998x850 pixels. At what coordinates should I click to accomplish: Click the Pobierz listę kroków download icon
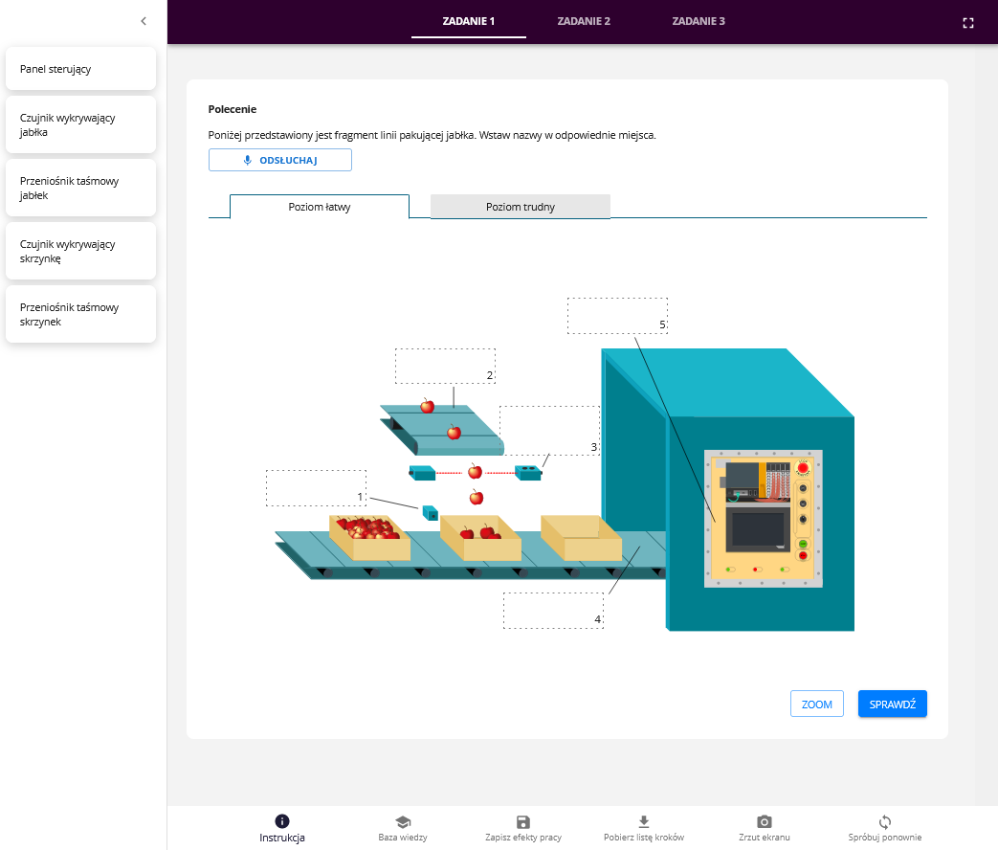click(x=644, y=821)
